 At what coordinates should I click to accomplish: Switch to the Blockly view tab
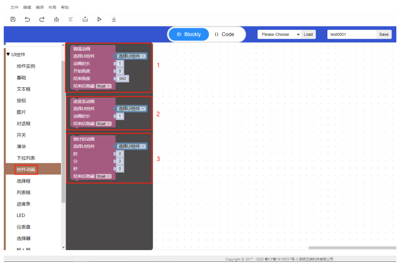tap(189, 34)
